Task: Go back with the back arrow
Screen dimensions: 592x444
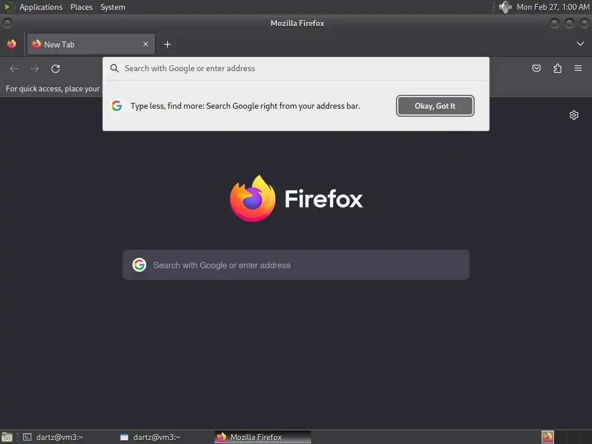Action: 14,69
